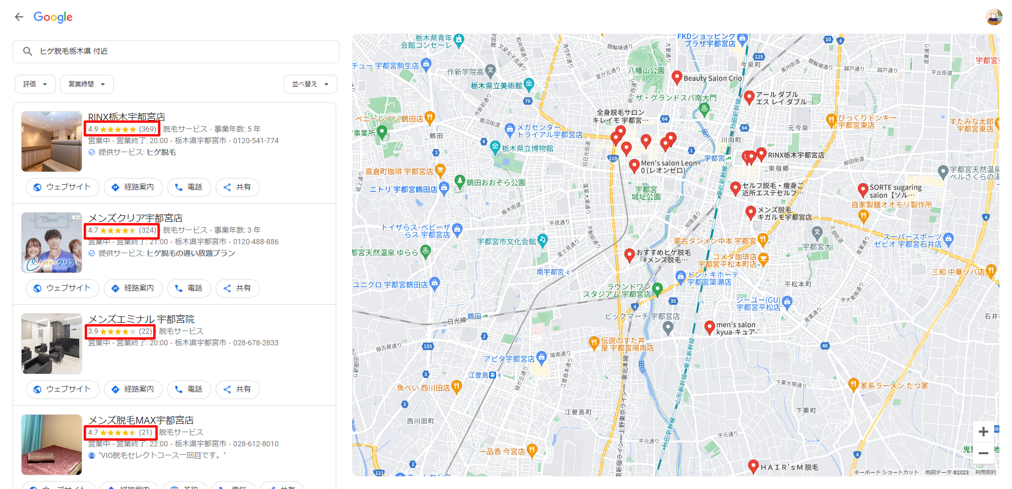The image size is (1012, 489).
Task: Click the 栃木県立博物館 museum marker
Action: (x=494, y=147)
